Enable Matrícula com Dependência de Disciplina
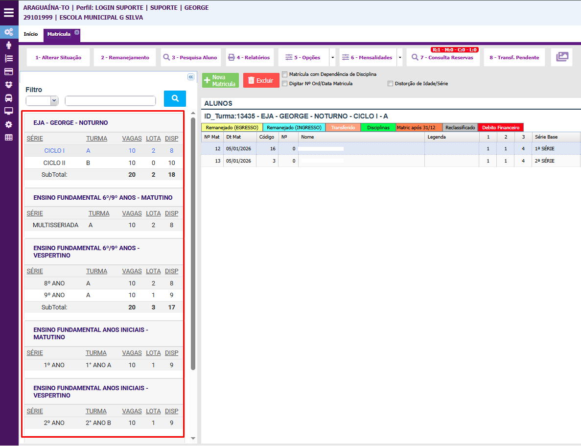The image size is (581, 446). 285,74
